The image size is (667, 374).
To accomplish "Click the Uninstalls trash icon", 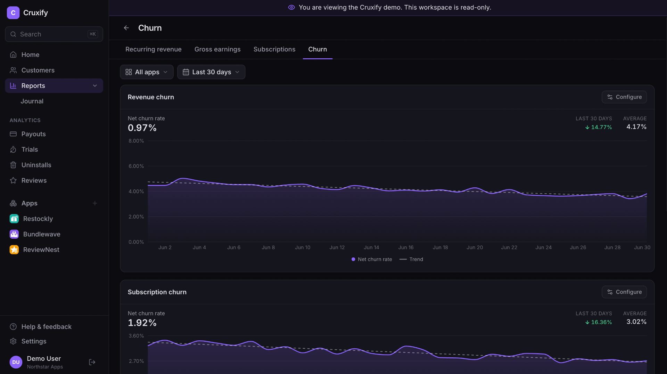I will (x=13, y=165).
